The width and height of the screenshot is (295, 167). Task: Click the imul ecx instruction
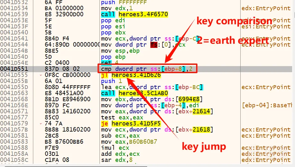click(x=115, y=148)
